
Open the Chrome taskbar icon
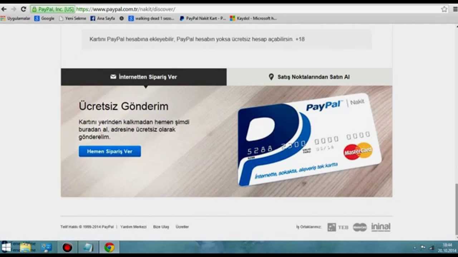pos(109,247)
